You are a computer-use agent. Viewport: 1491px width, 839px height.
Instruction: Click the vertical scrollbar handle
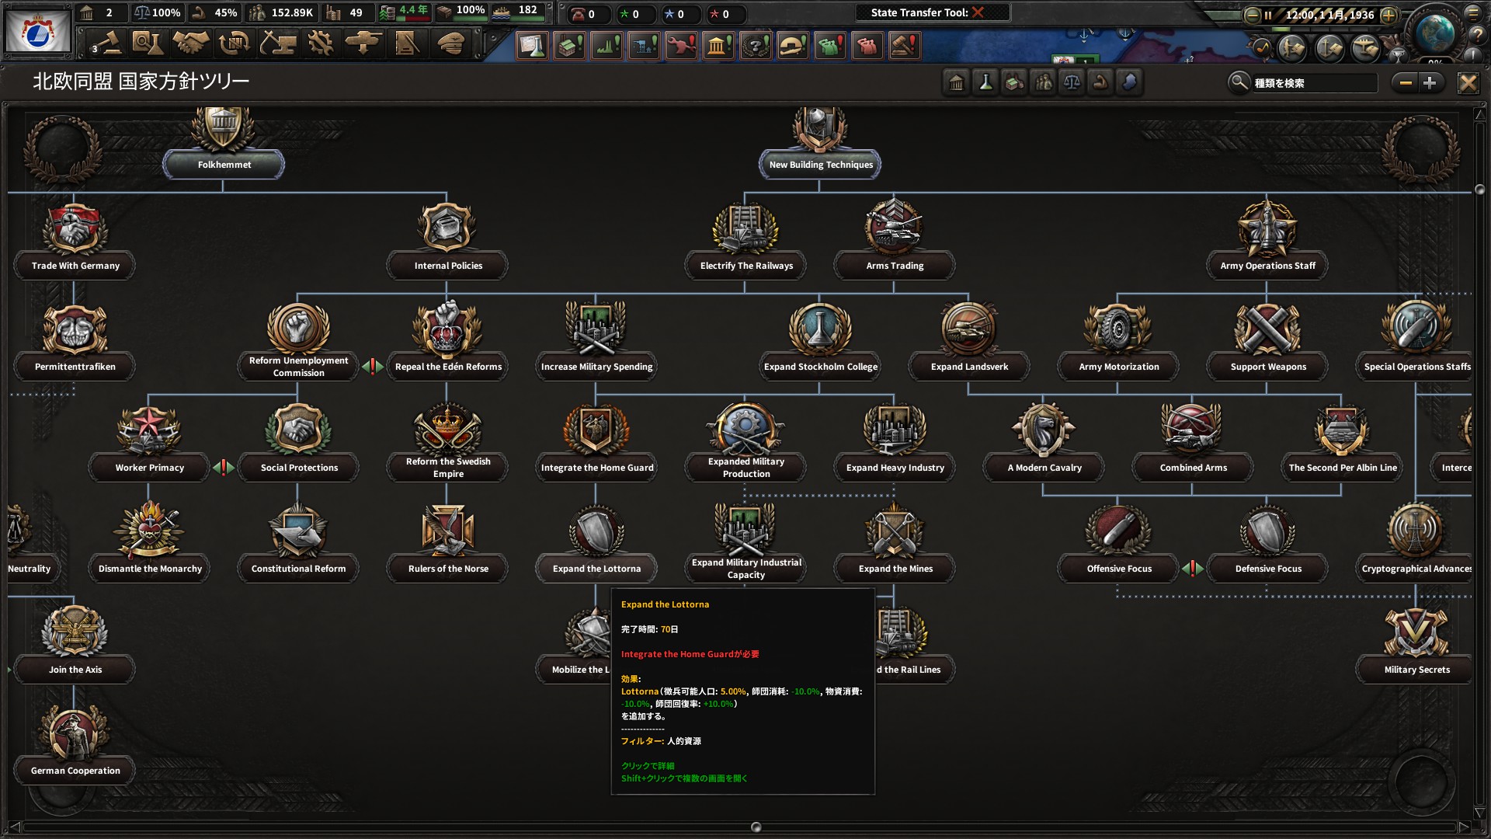1480,190
